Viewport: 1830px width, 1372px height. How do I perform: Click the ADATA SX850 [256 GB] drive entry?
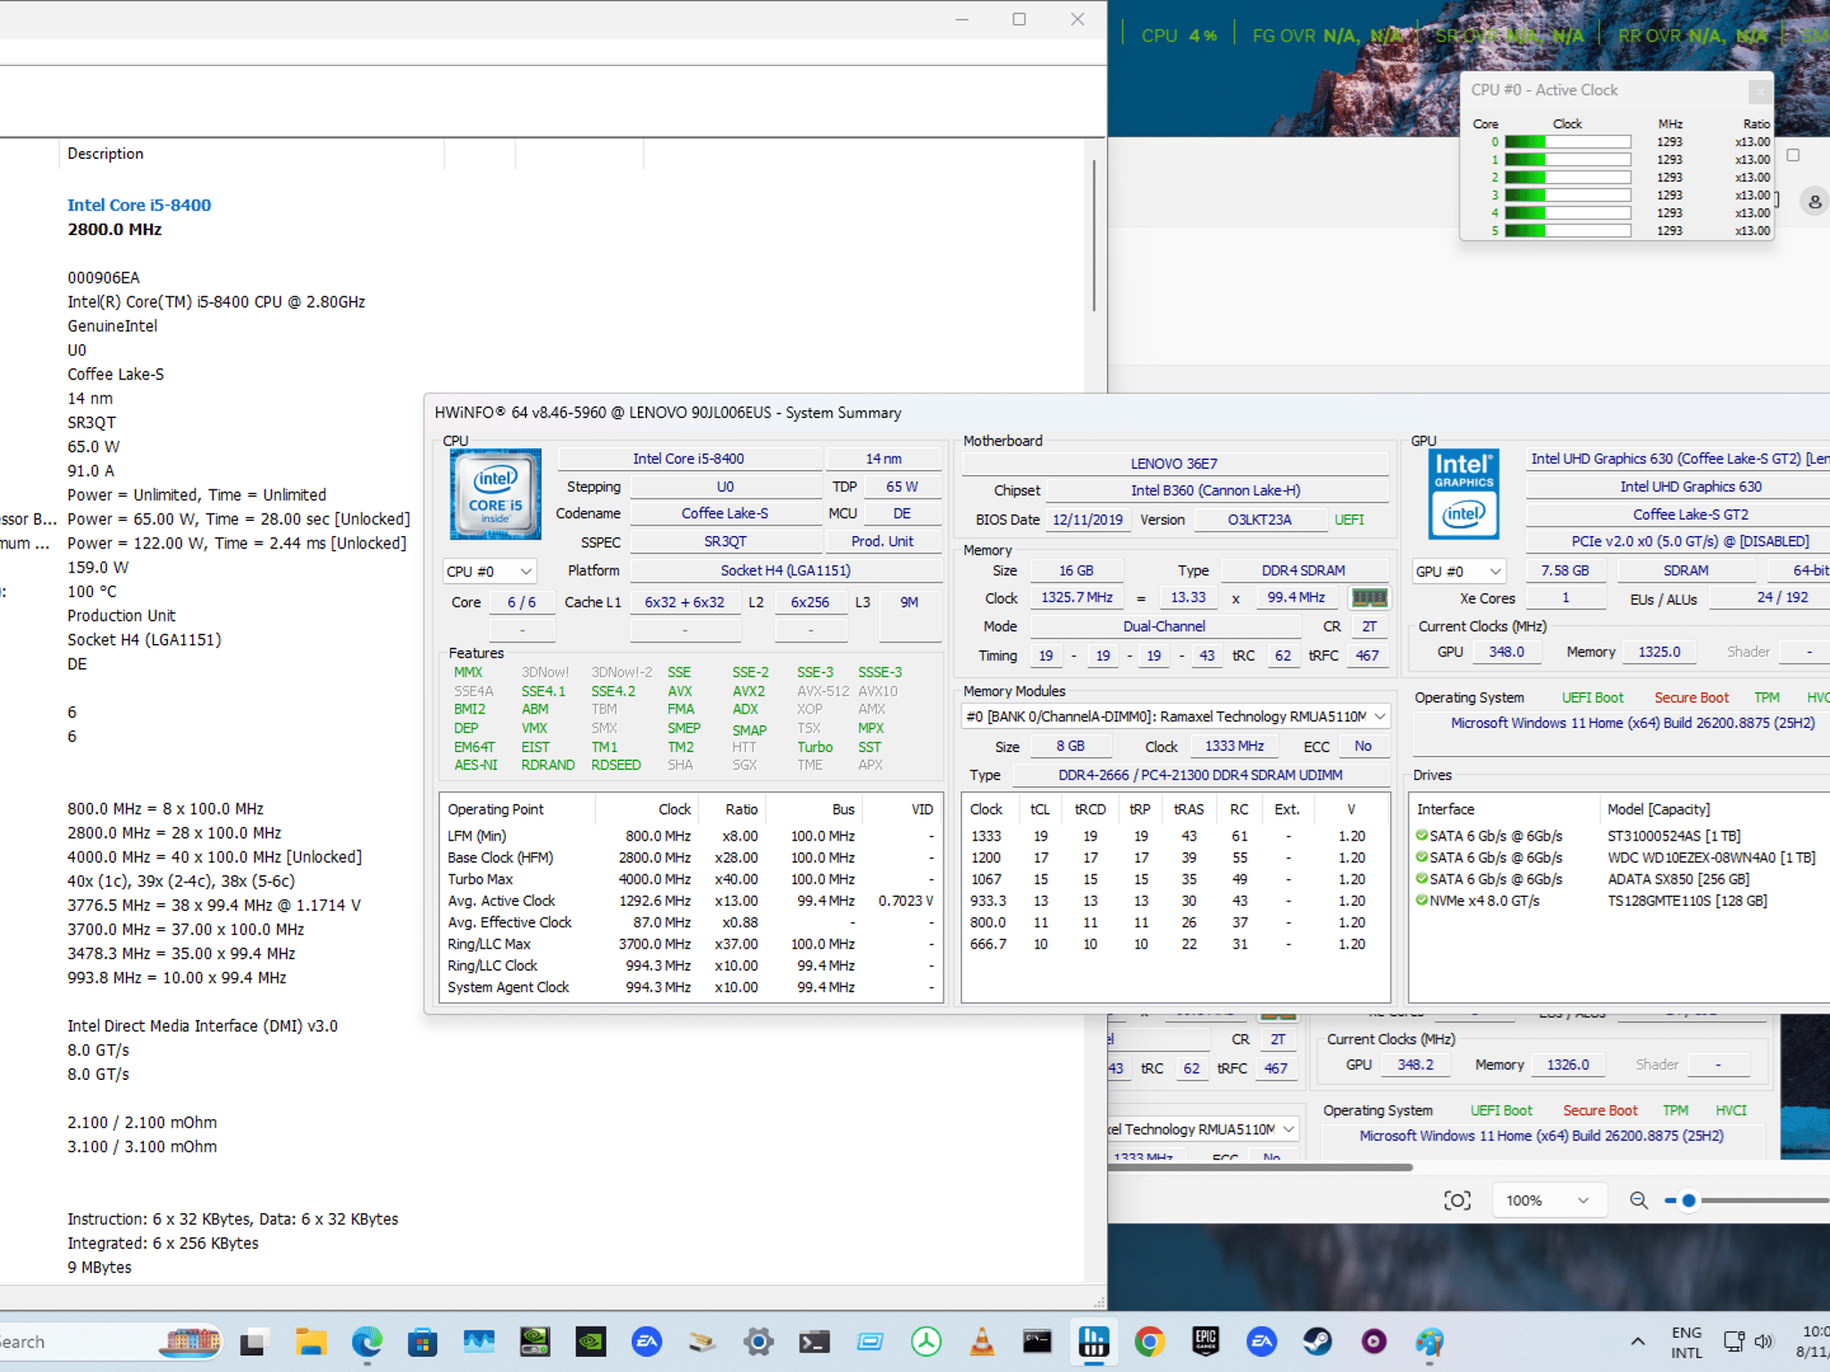pos(1678,879)
